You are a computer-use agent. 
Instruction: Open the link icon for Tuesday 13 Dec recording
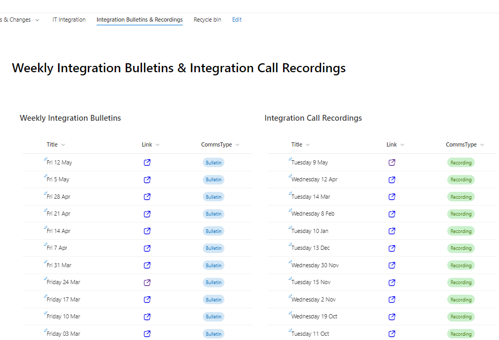[x=392, y=248]
